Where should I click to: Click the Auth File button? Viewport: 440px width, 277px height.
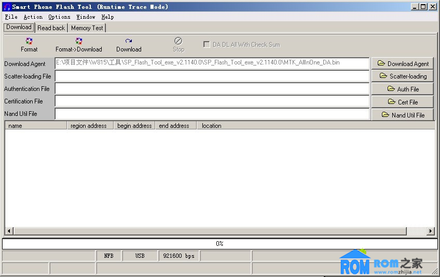[x=403, y=89]
